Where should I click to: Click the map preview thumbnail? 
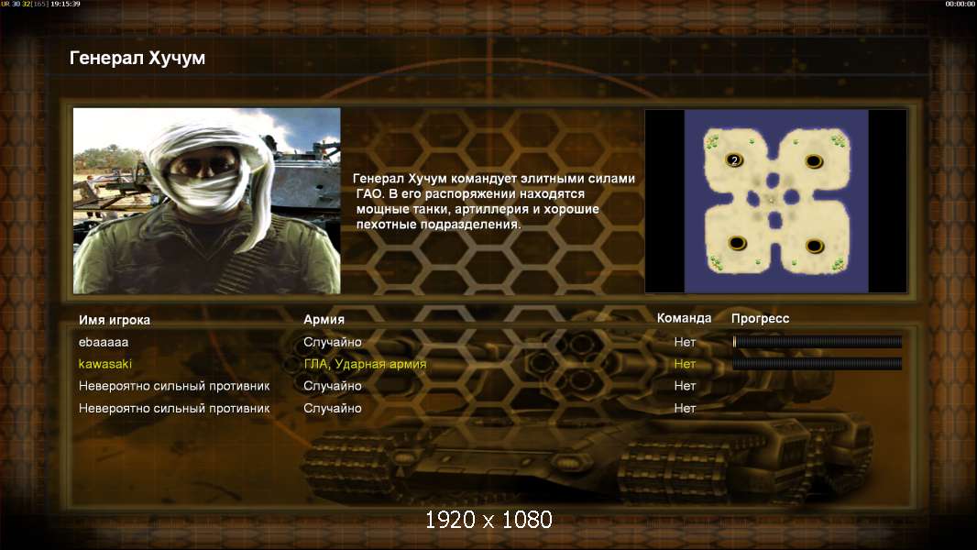tap(775, 201)
